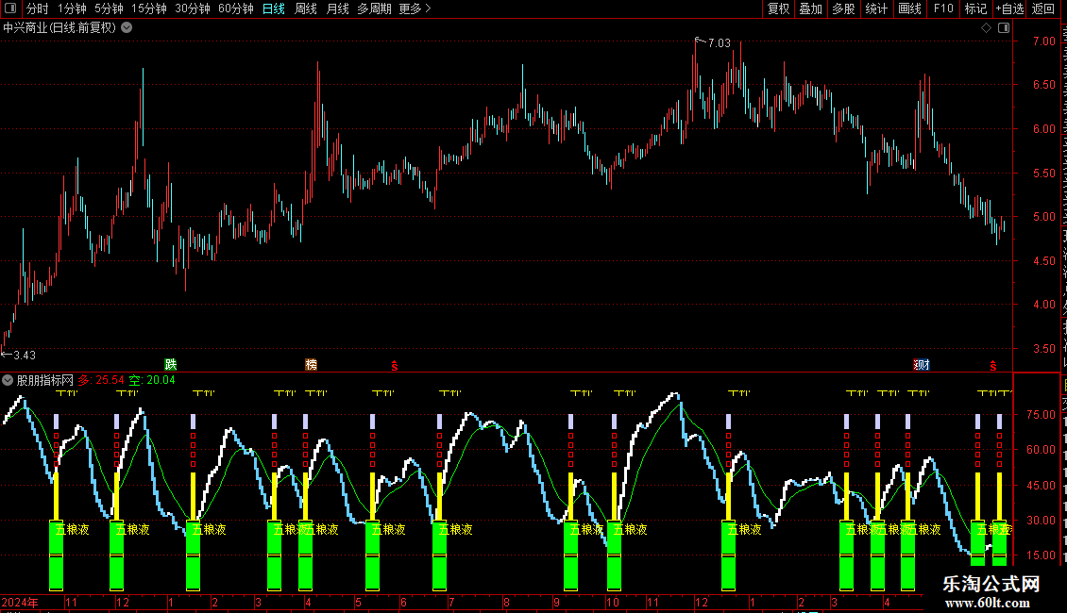
Task: Select the 日线 daily chart tab
Action: click(x=274, y=8)
